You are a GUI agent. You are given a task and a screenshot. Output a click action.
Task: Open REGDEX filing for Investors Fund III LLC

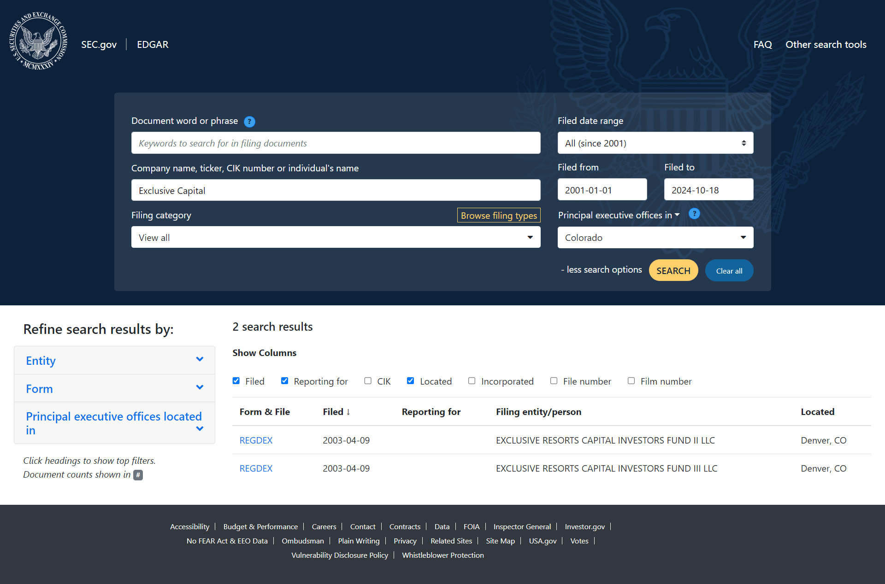coord(256,468)
